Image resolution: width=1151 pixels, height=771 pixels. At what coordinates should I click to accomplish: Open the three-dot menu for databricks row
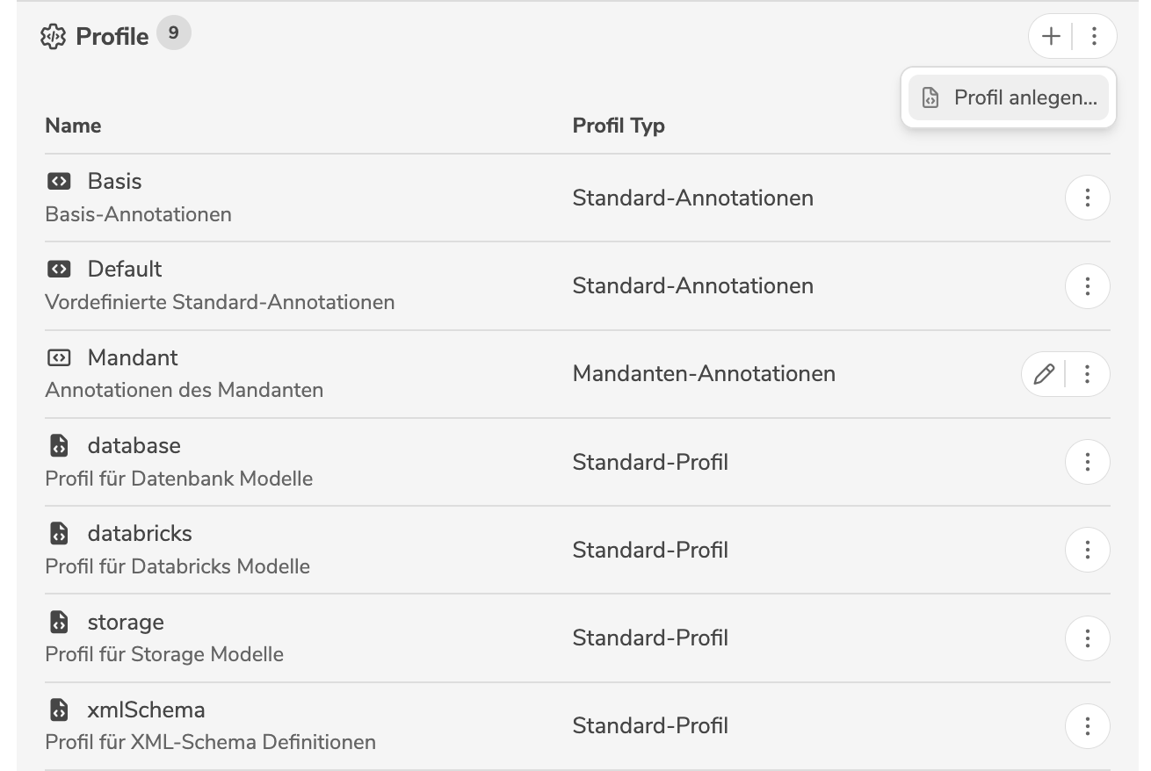(x=1087, y=550)
